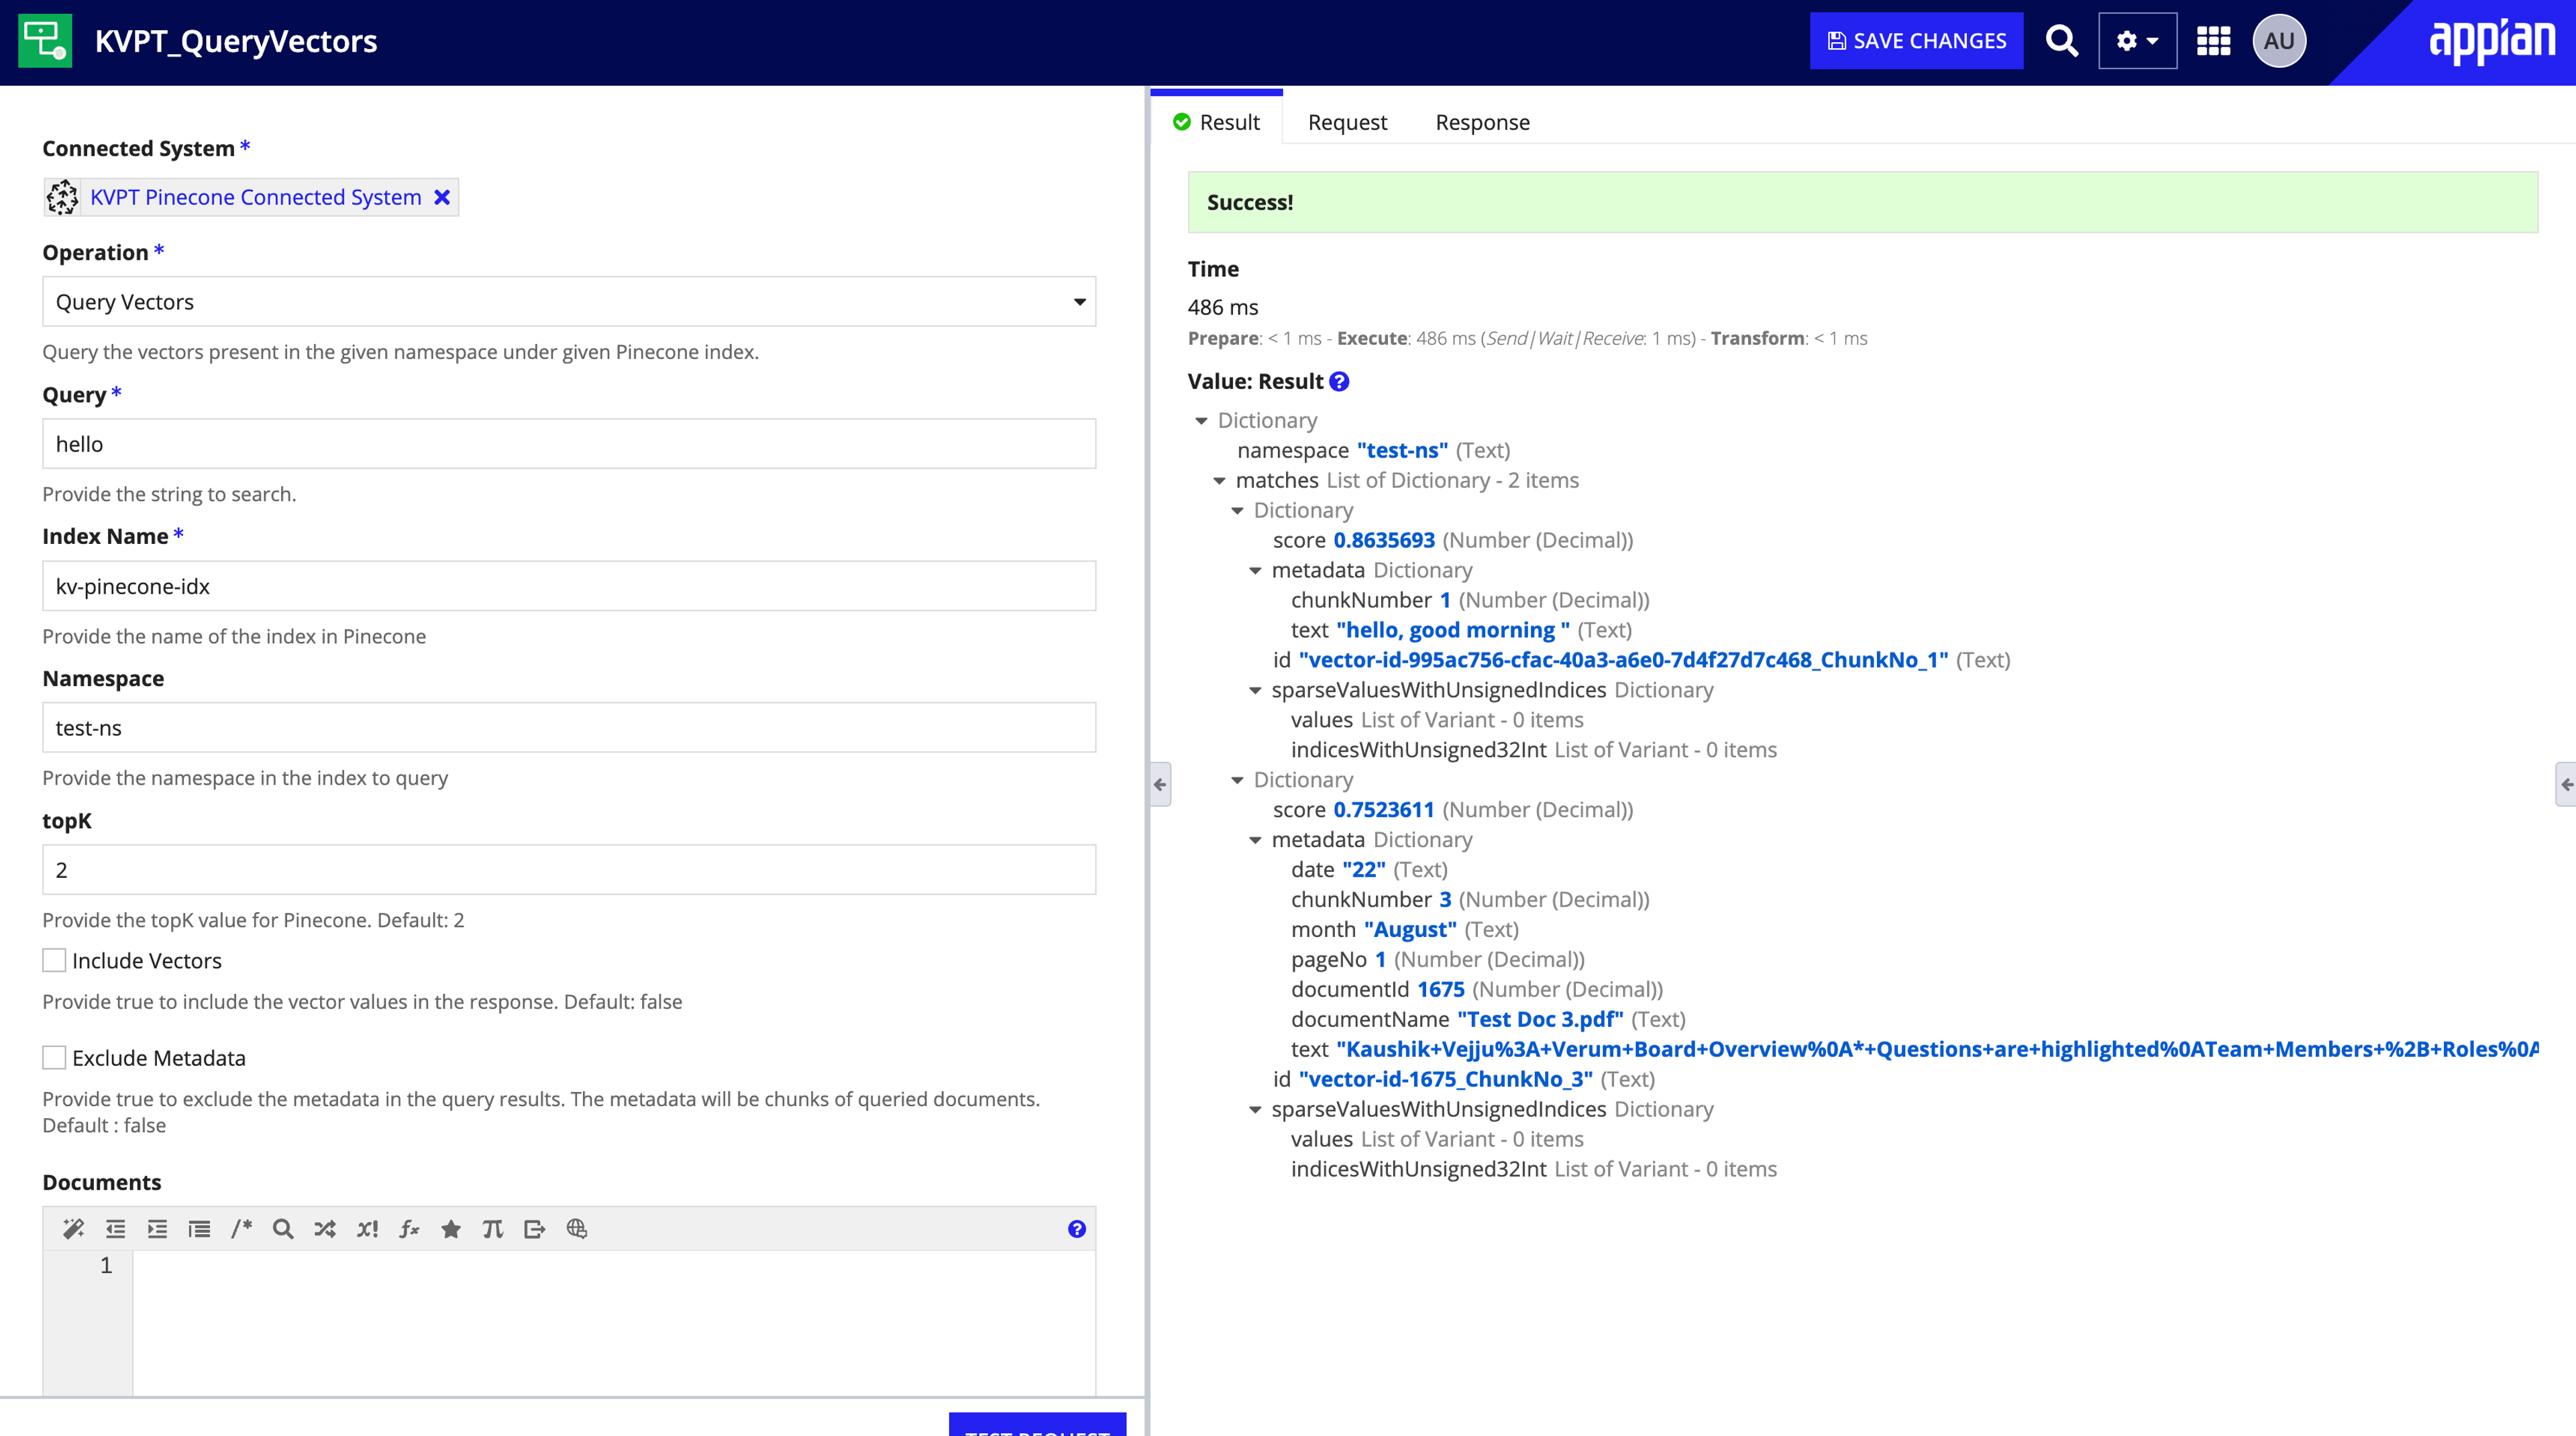
Task: Collapse the second match's sparseValuesWithUnsignedIndices node
Action: 1255,1109
